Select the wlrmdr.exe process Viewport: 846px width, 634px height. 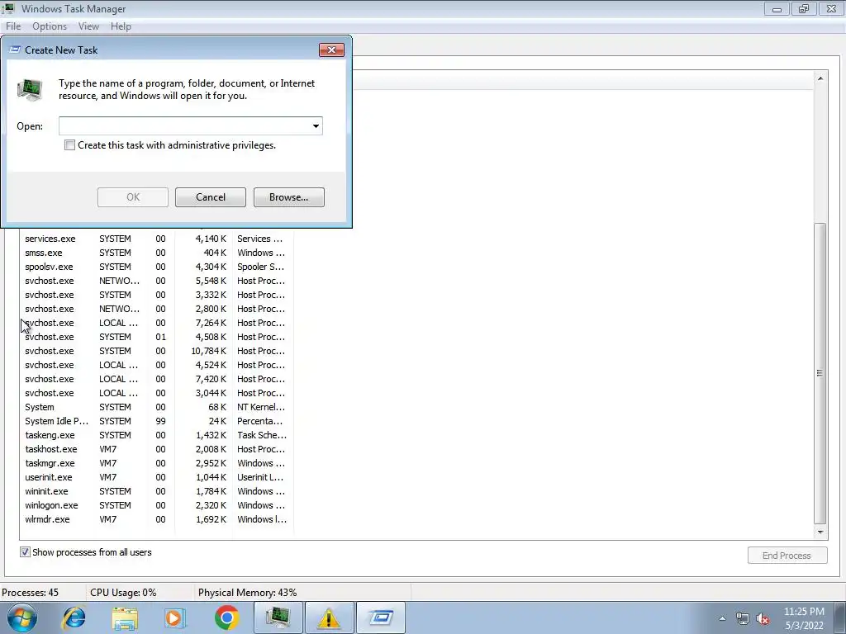point(156,519)
